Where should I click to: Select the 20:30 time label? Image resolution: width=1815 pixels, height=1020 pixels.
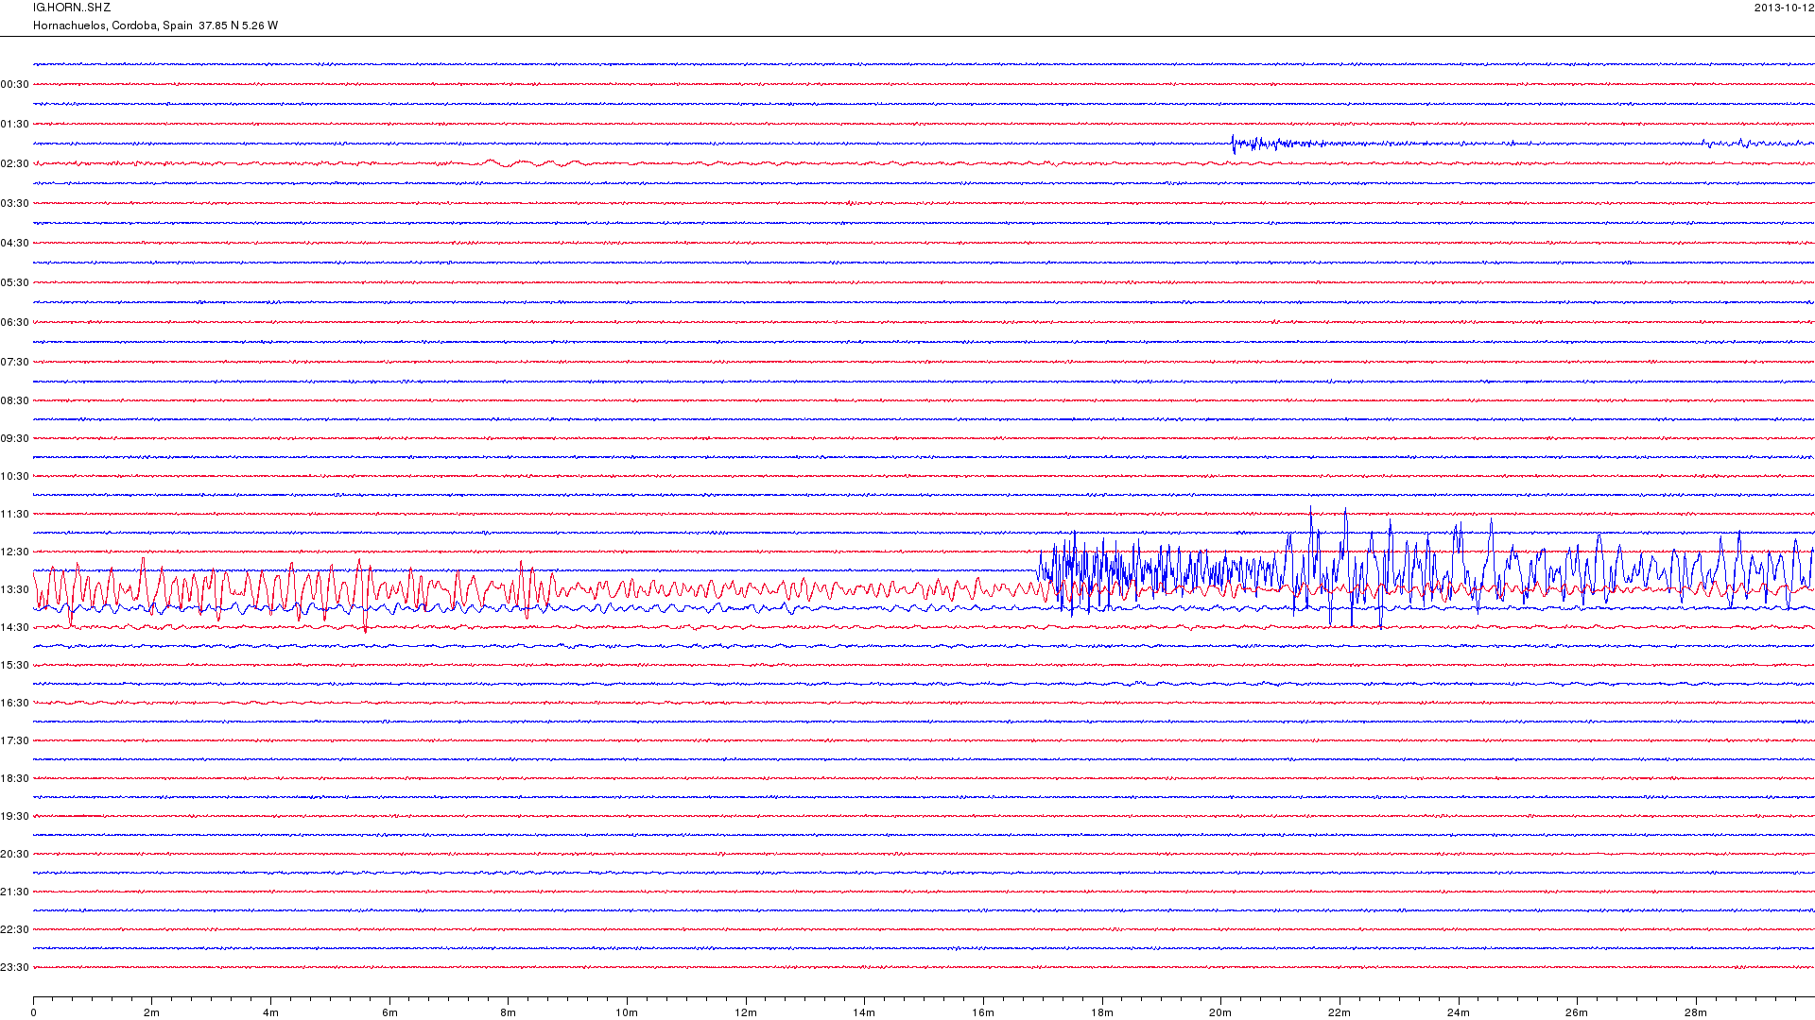(x=15, y=854)
